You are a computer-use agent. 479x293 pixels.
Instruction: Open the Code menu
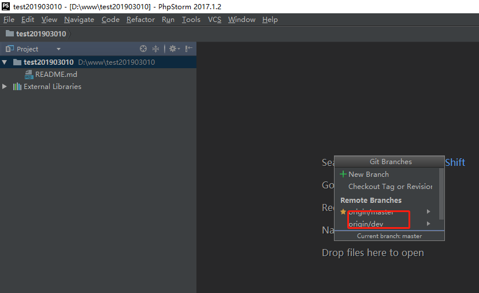[x=110, y=20]
